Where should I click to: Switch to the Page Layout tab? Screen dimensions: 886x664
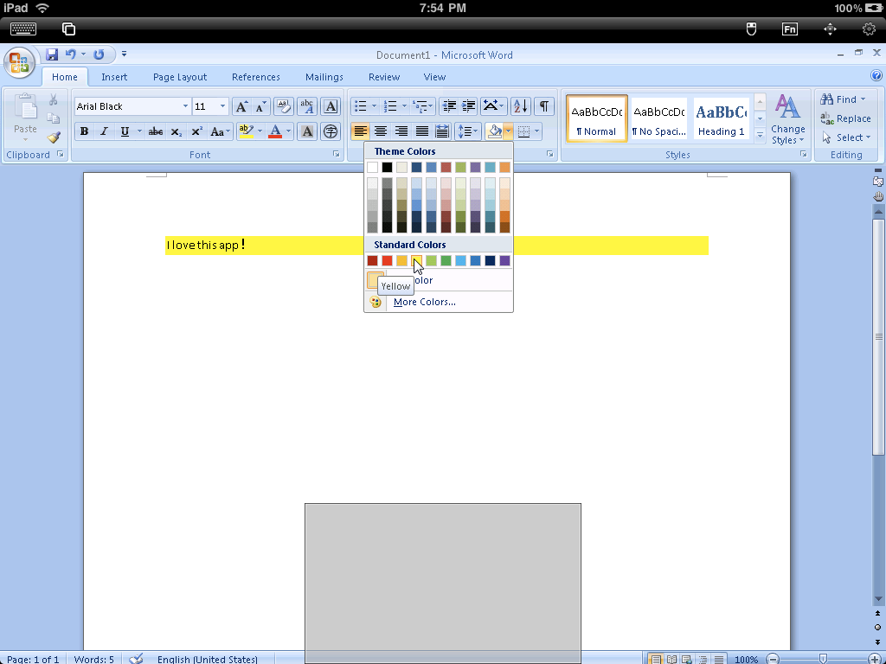click(180, 77)
